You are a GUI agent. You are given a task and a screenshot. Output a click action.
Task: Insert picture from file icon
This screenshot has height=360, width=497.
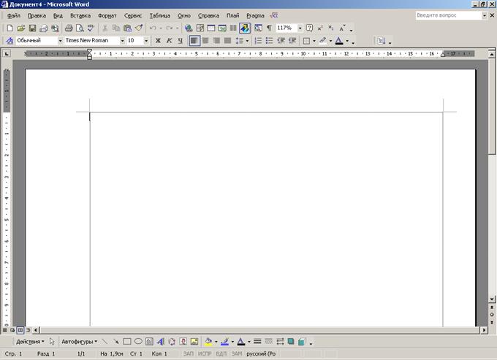pyautogui.click(x=194, y=342)
